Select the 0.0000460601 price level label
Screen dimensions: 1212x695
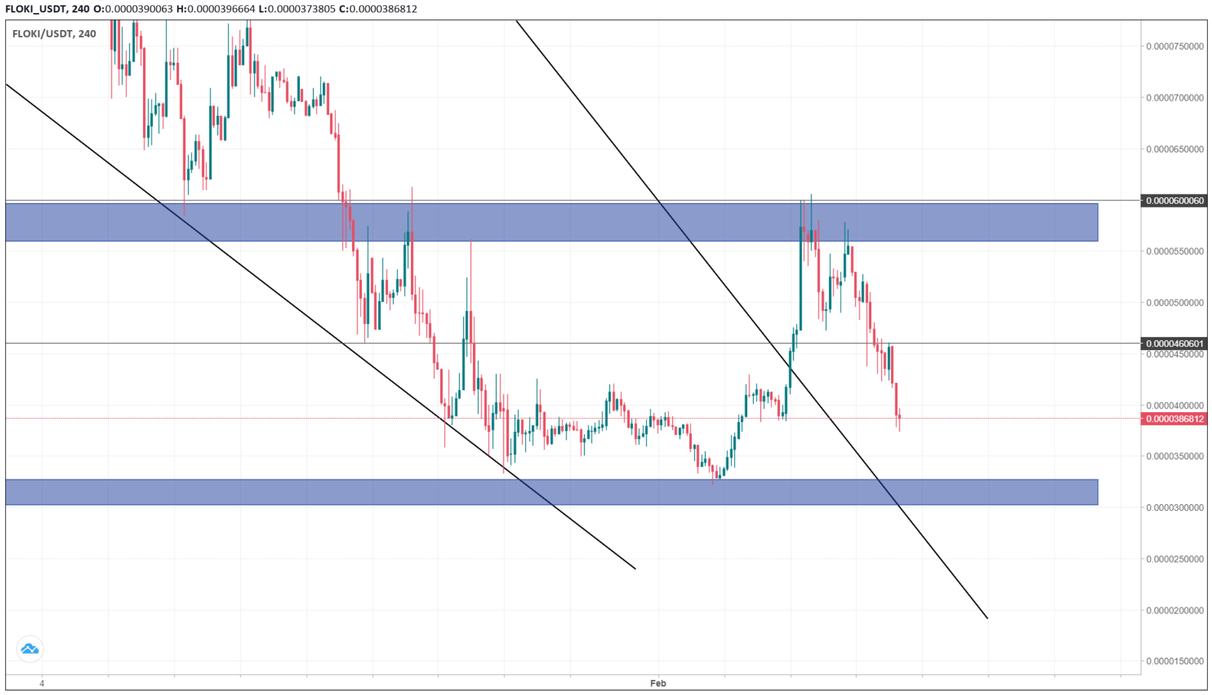(1174, 343)
